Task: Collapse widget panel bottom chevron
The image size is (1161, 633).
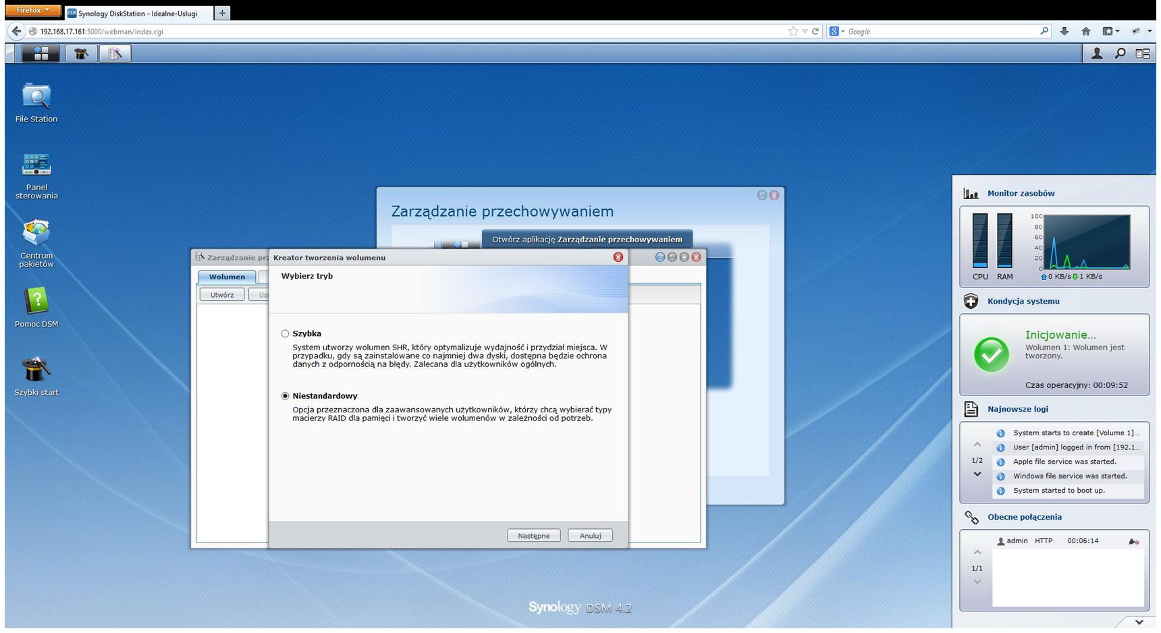Action: [1139, 622]
